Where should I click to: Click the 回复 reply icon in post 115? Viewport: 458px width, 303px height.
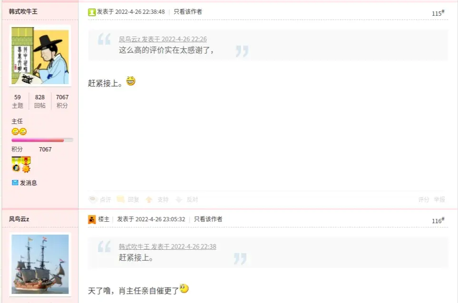click(x=120, y=199)
